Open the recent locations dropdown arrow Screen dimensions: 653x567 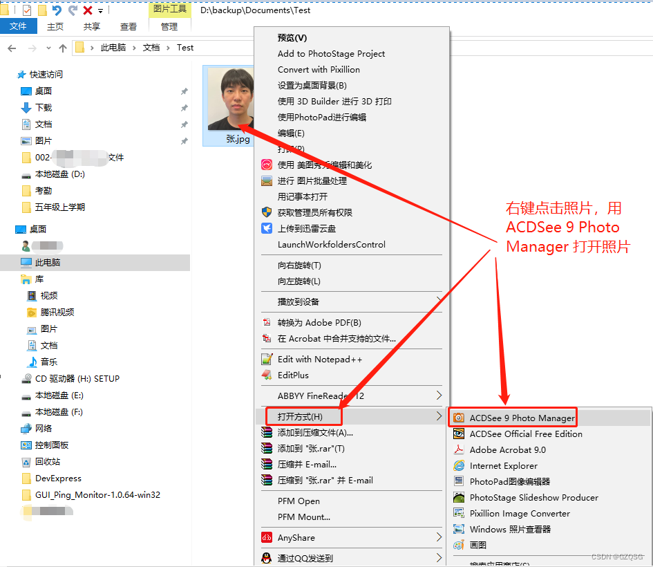(49, 48)
